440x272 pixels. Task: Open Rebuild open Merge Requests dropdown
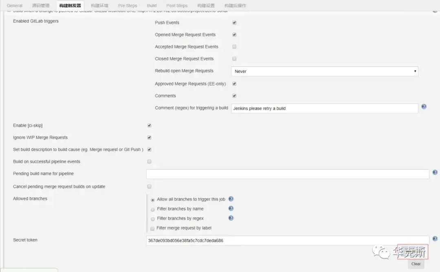[x=324, y=71]
